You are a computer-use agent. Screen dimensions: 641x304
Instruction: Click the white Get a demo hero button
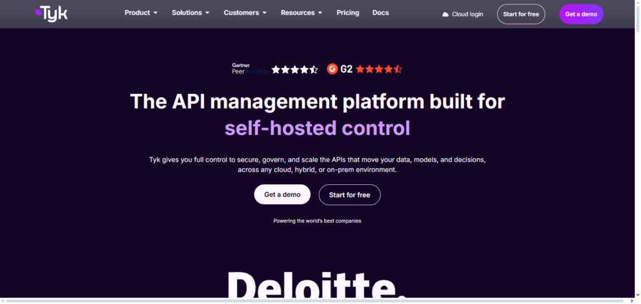tap(282, 195)
